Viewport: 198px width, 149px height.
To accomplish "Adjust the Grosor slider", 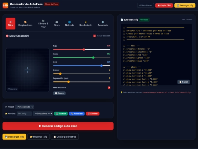I will 81,74.
